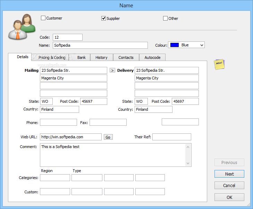Click the Delivery Country field
Viewport: 253px width, 209px height.
coord(153,109)
